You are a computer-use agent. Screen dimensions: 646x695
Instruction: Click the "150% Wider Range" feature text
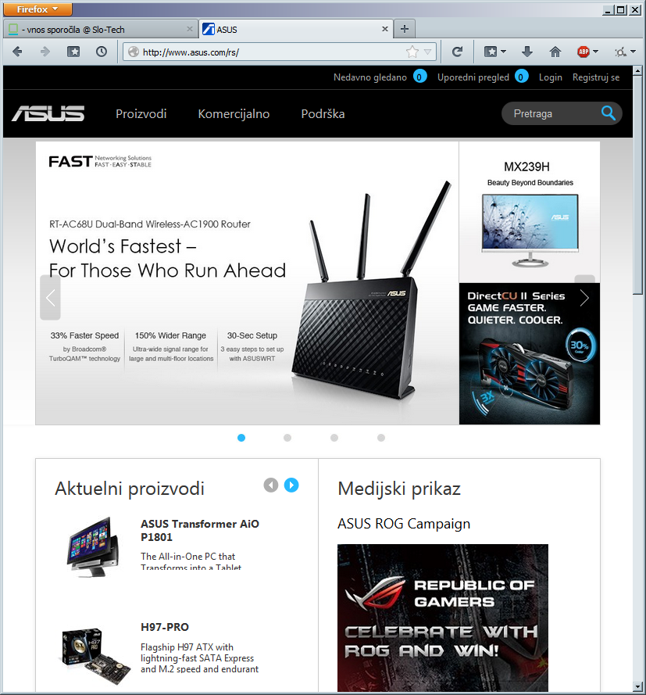(x=170, y=335)
